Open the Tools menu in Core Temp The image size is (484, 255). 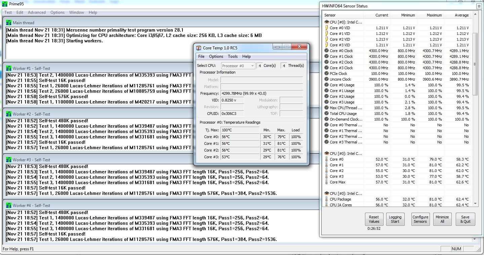[233, 56]
